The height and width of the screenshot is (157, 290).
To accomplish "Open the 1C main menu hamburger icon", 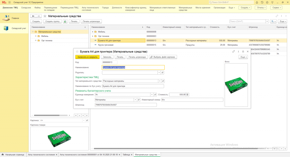I will 9,2.
